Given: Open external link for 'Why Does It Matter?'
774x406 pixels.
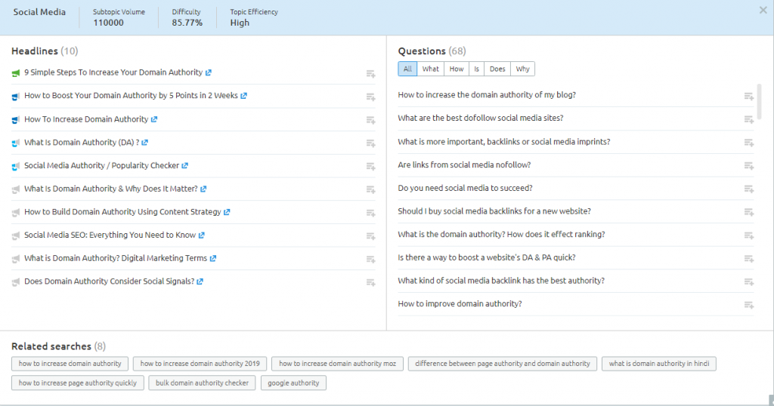Looking at the screenshot, I should click(203, 189).
